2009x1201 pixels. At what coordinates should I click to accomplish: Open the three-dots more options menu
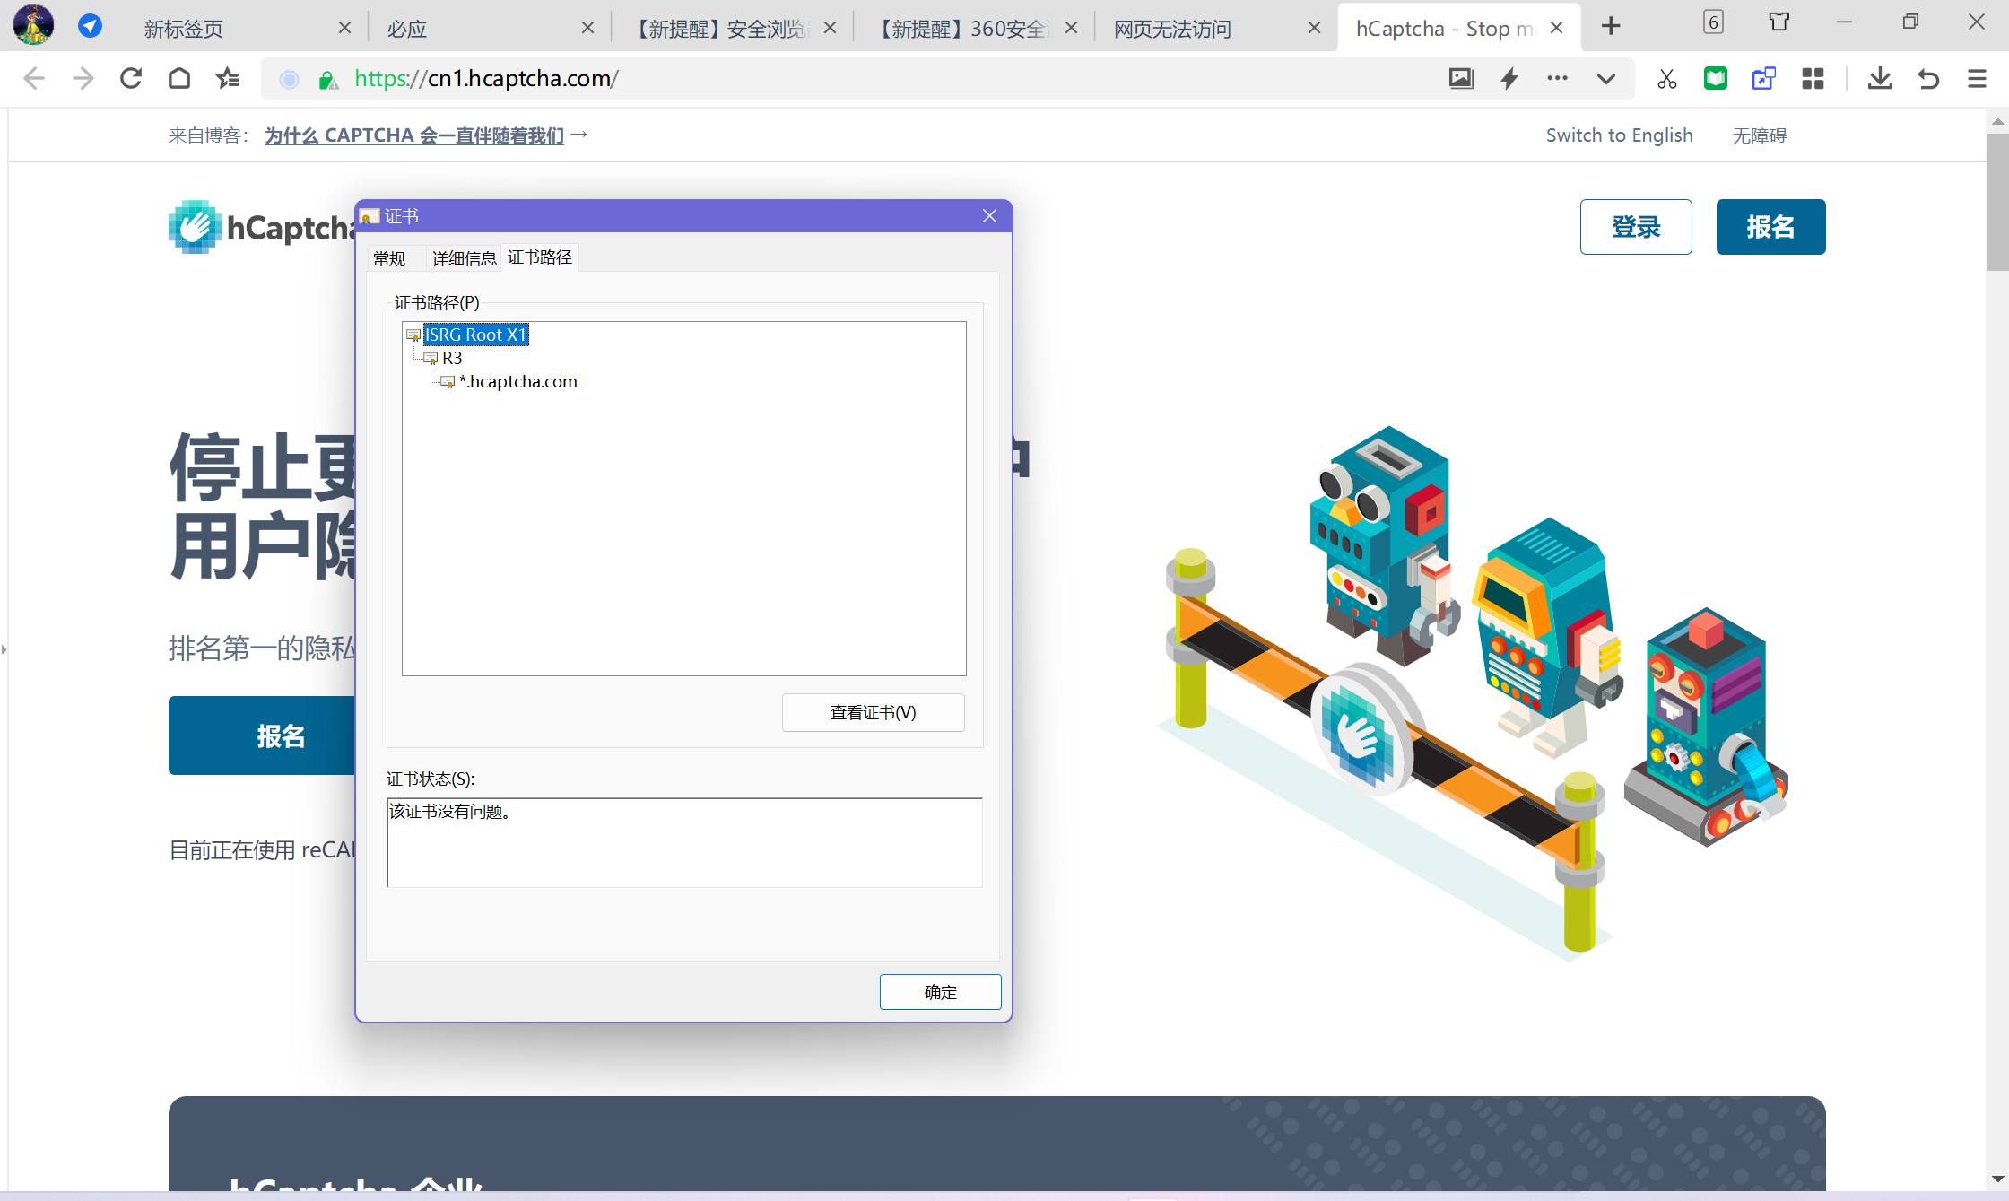pyautogui.click(x=1558, y=78)
